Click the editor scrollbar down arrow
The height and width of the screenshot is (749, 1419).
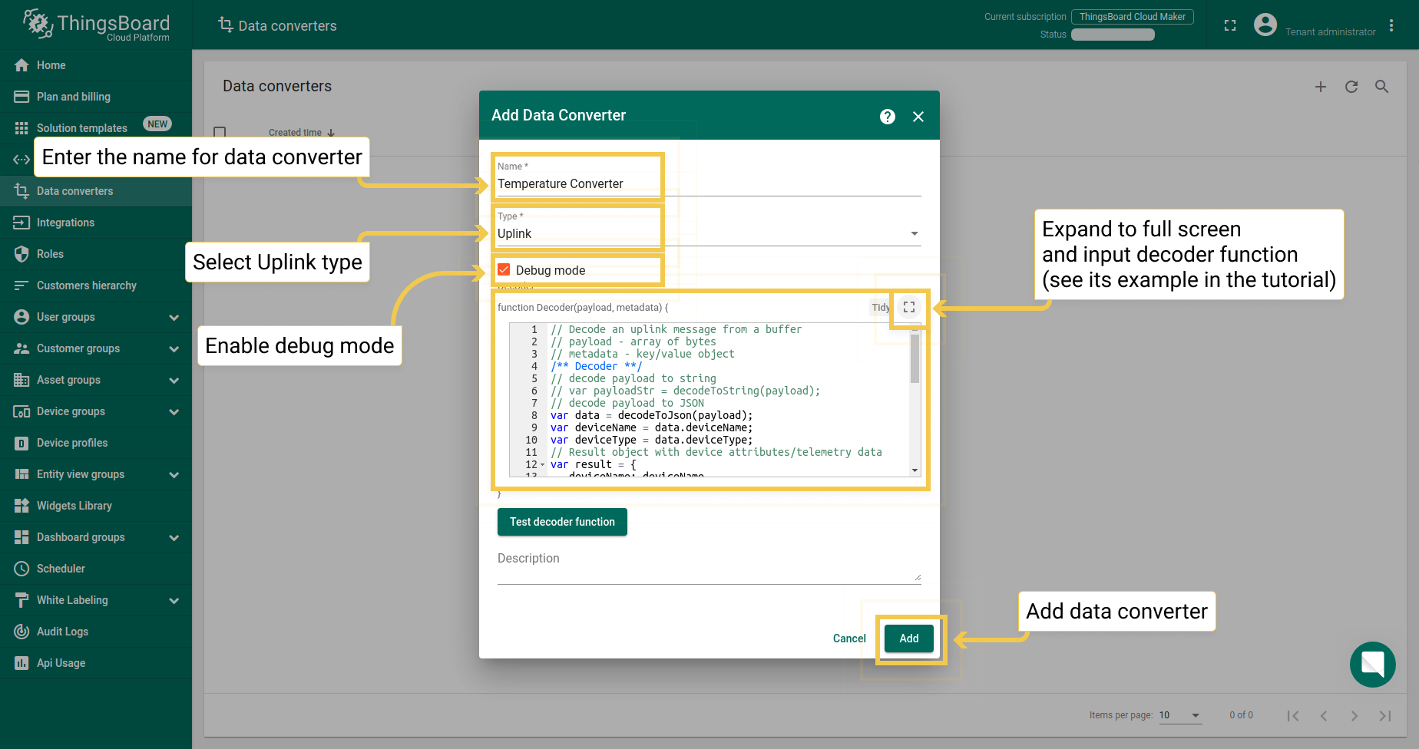pos(915,470)
